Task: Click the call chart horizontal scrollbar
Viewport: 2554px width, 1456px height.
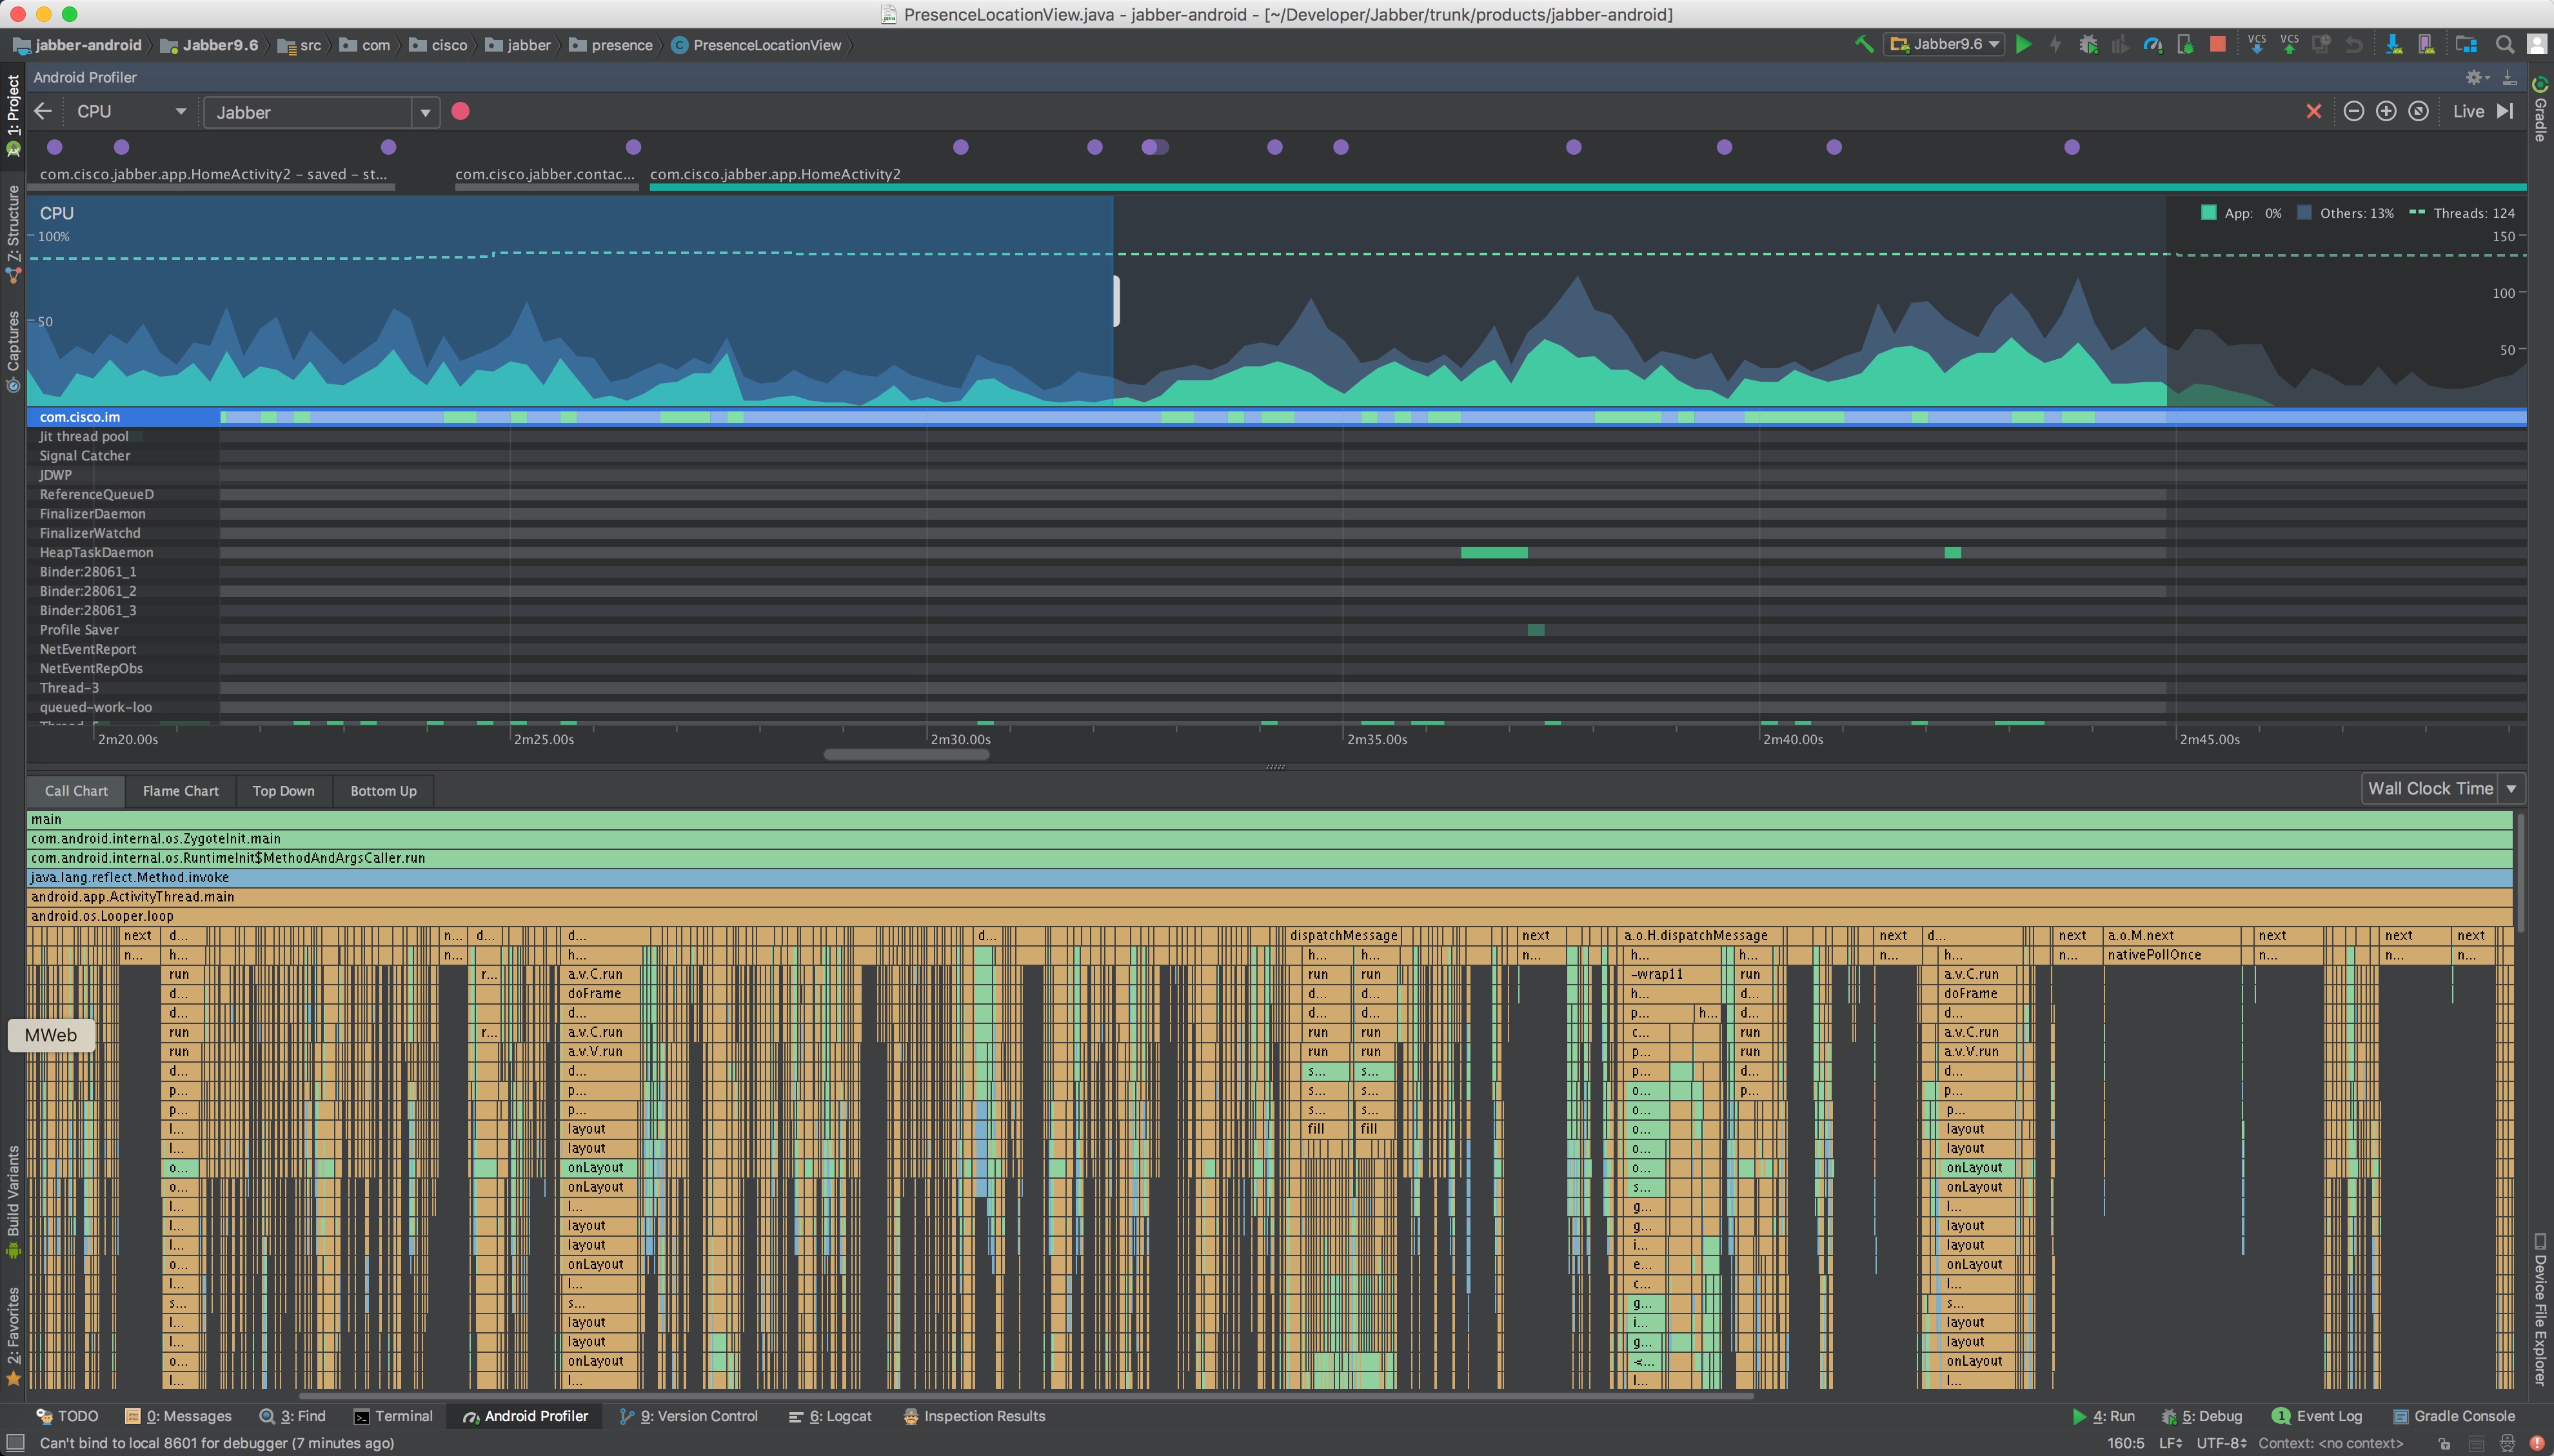Action: pos(1026,1396)
